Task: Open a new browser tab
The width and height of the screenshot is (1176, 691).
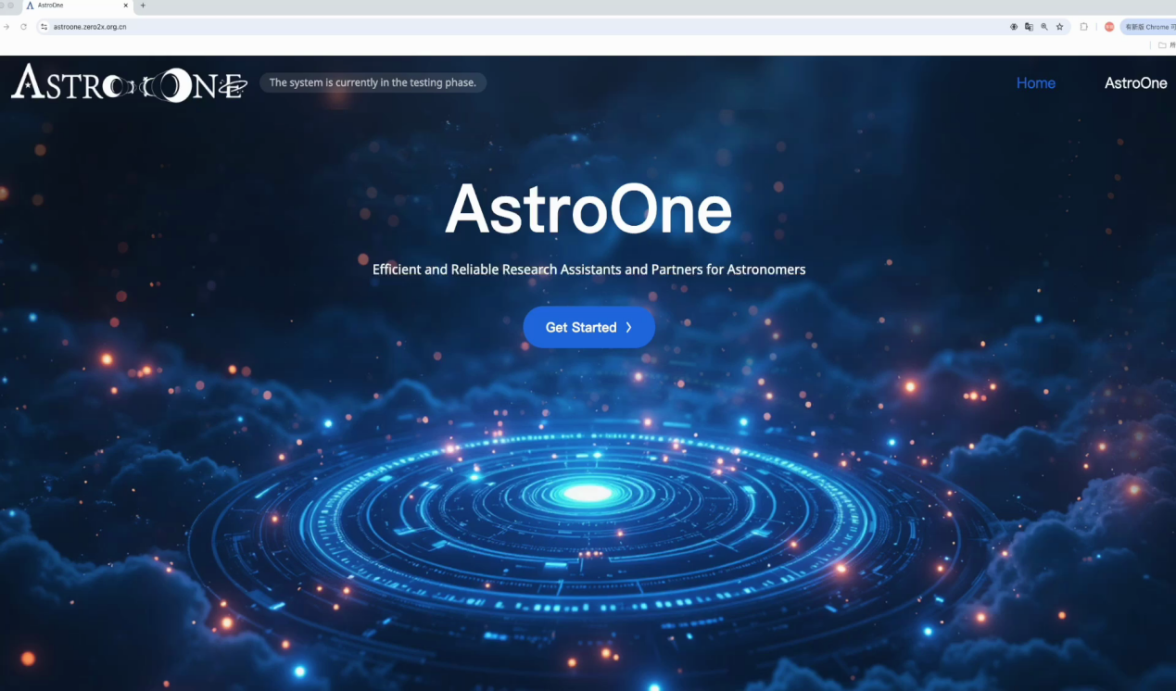Action: coord(143,6)
